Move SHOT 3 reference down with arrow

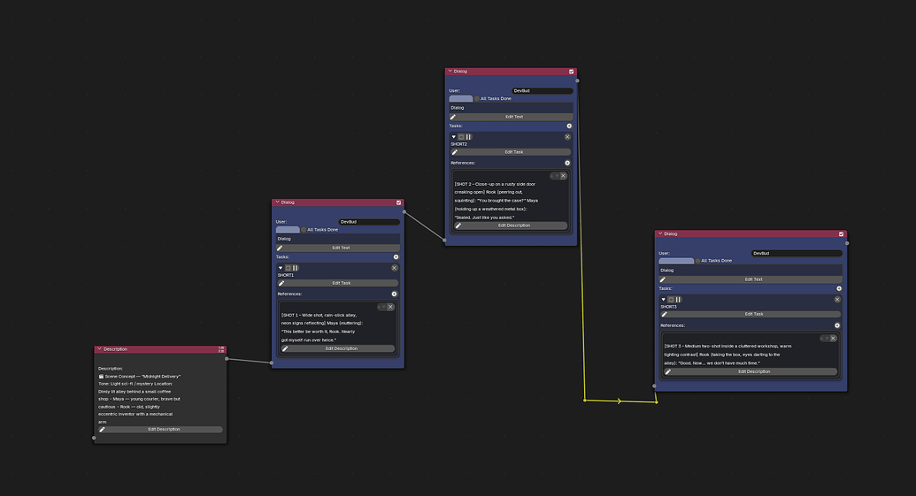tap(827, 339)
